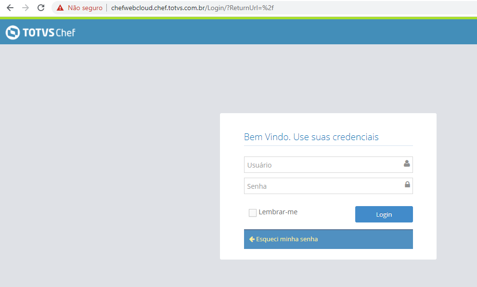Click the 'Não seguro' security label
This screenshot has width=477, height=287.
85,8
